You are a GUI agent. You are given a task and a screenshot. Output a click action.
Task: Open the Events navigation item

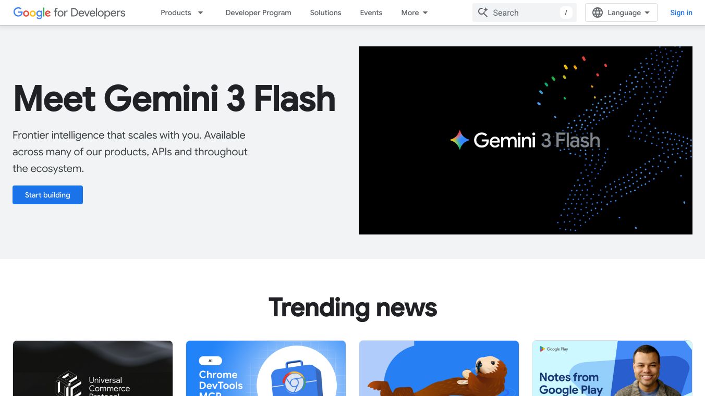coord(371,13)
